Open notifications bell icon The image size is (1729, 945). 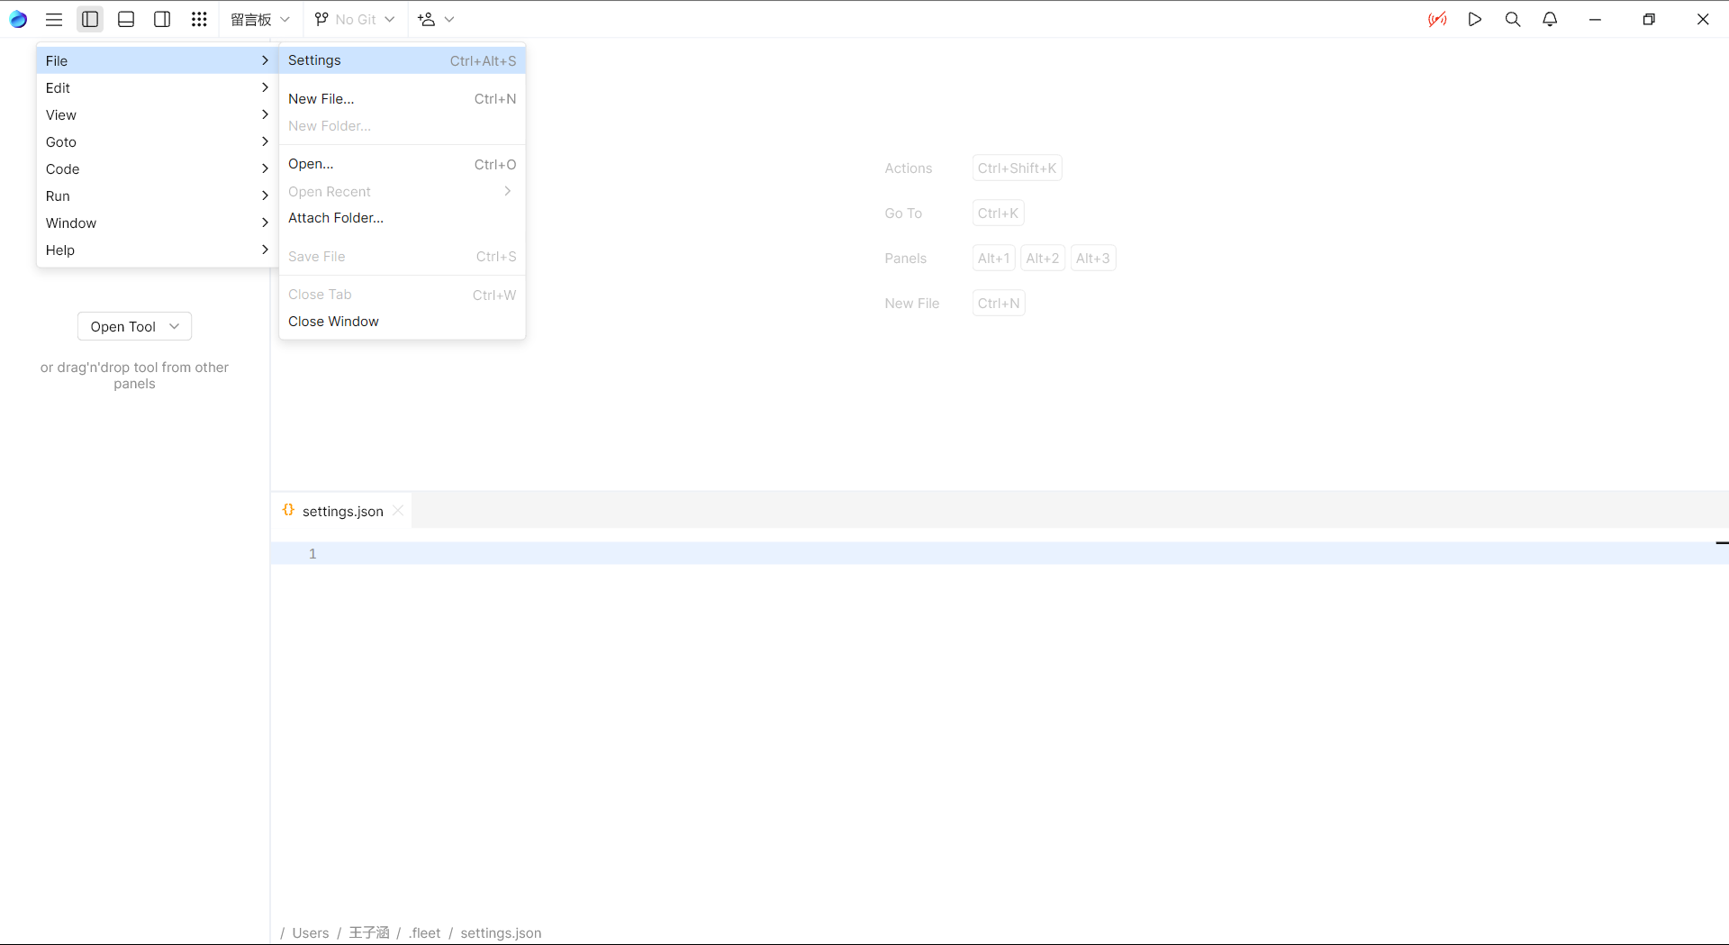1550,19
